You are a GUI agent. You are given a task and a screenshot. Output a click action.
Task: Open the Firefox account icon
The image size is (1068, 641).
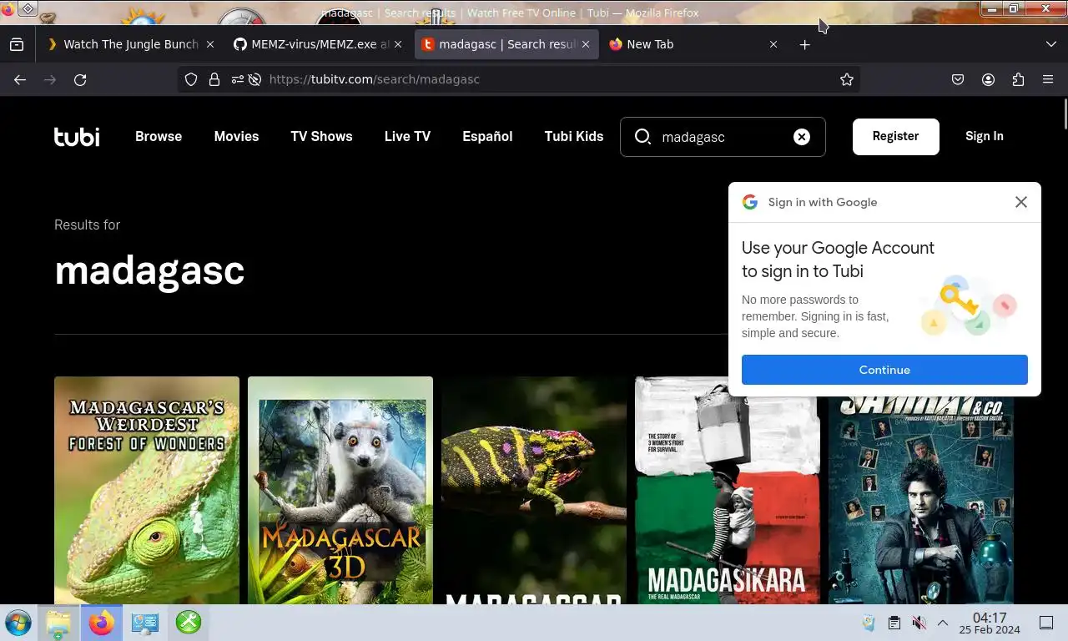click(988, 79)
